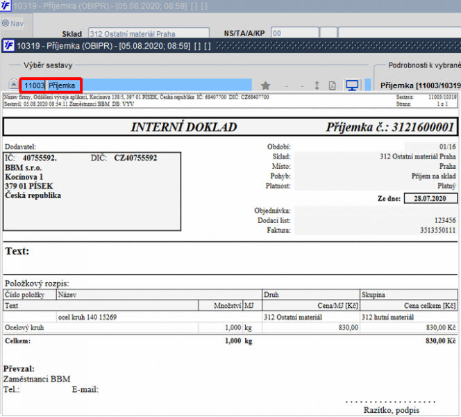Click the INTERNÍ DOKLAD title
Image resolution: width=461 pixels, height=417 pixels.
(x=184, y=127)
